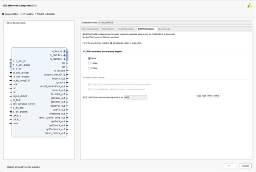Enable Show disabled ports checkbox
Screen dimensions: 256x172
(5, 23)
